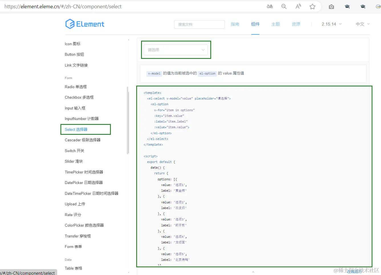Open the Element logo home link

(x=85, y=24)
